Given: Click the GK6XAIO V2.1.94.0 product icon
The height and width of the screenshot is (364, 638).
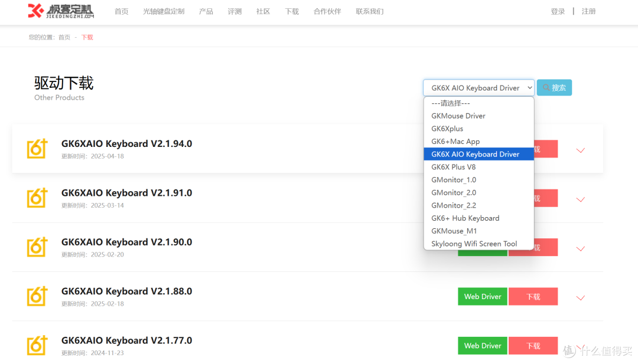Looking at the screenshot, I should pyautogui.click(x=37, y=149).
